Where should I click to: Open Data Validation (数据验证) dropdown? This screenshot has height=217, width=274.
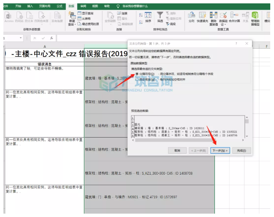(223, 19)
